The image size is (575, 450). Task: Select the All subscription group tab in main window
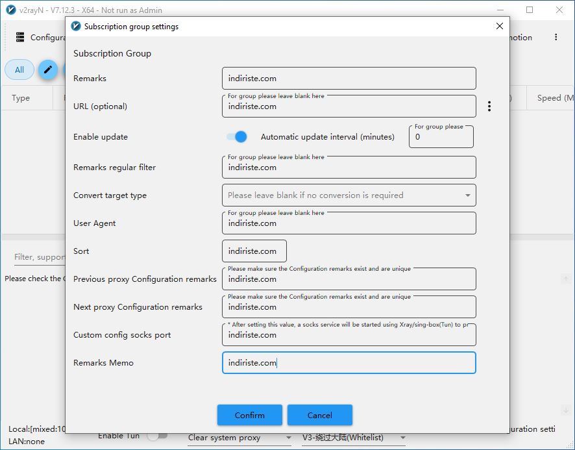pyautogui.click(x=19, y=69)
